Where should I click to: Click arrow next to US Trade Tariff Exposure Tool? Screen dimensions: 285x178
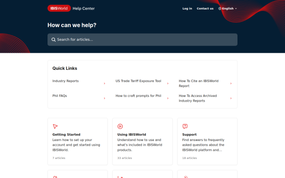(x=168, y=84)
